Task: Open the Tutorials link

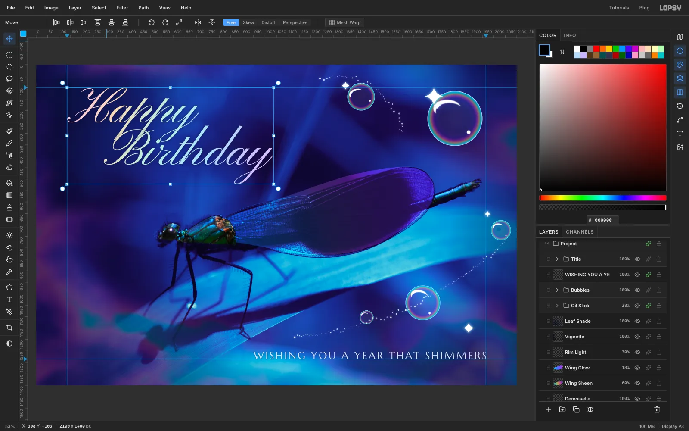Action: 619,8
